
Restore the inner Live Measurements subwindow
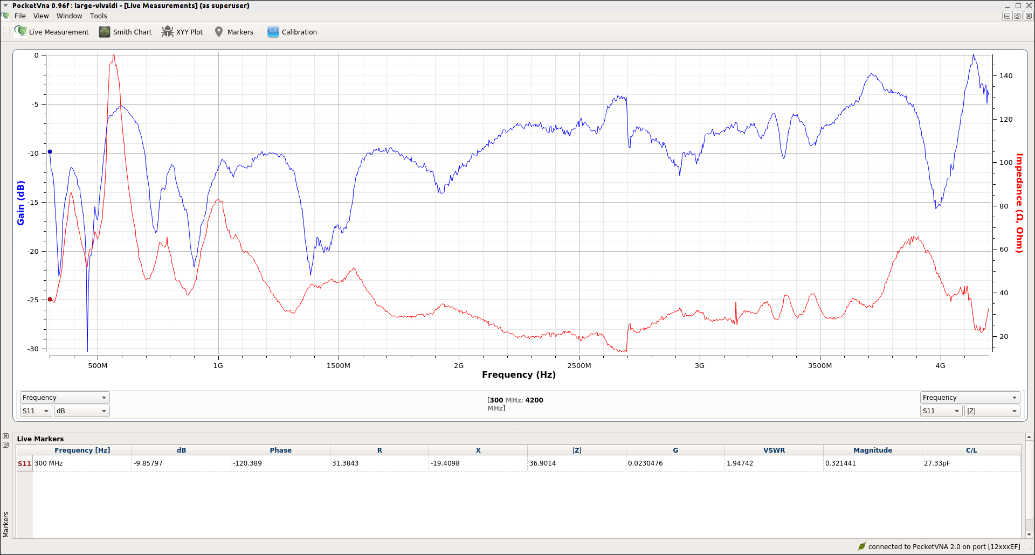click(1018, 16)
